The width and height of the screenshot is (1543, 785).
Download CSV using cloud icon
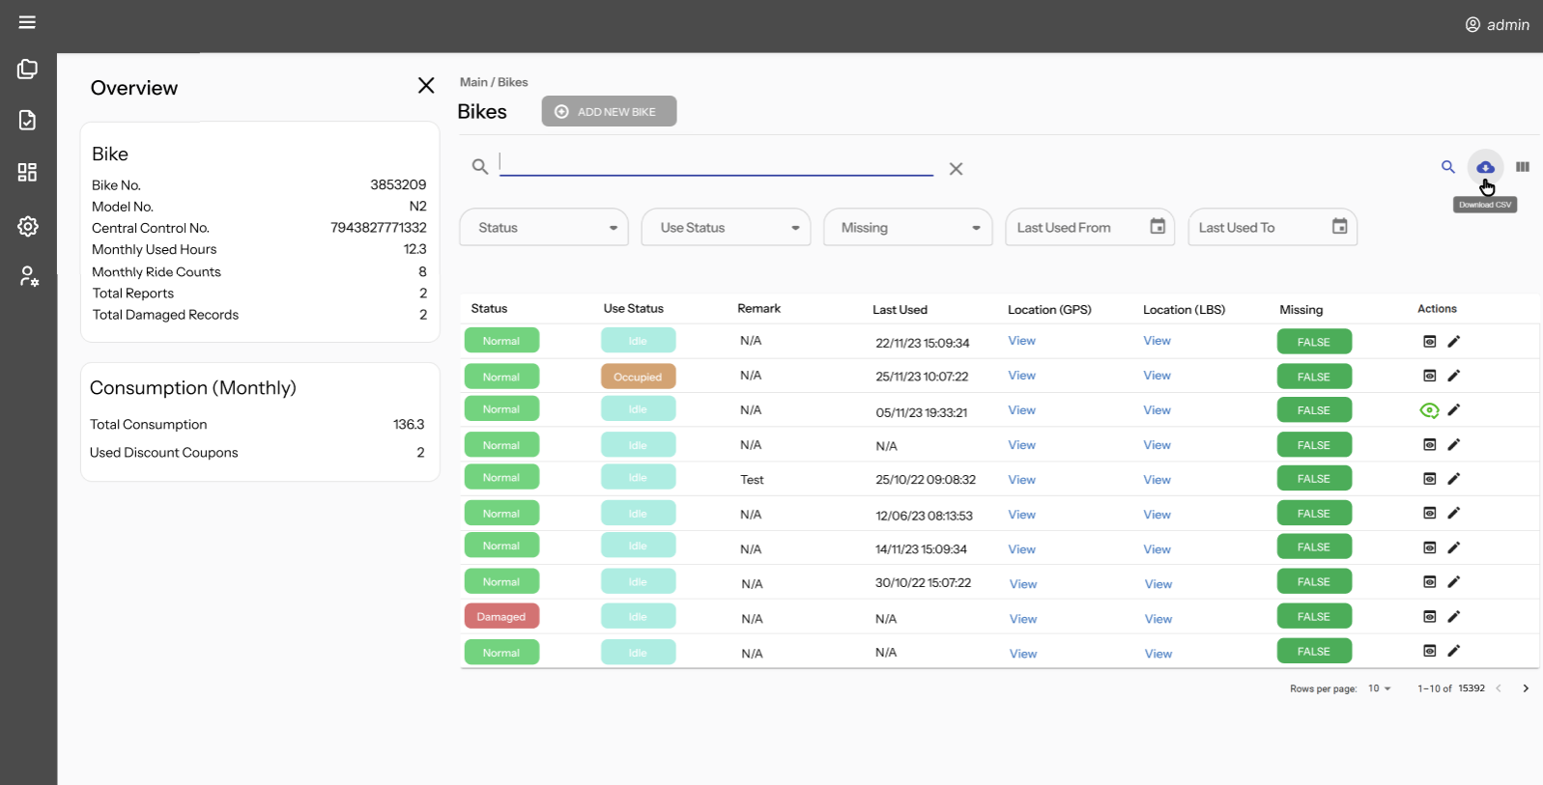(1485, 167)
